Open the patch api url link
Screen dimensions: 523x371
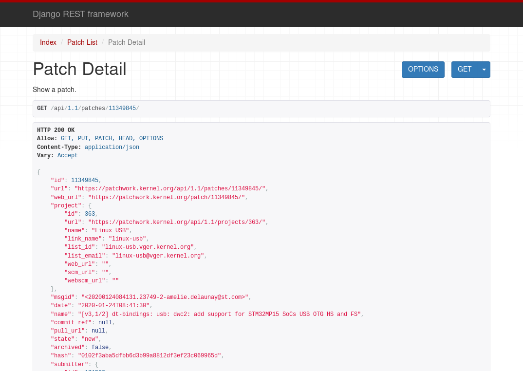coord(170,188)
